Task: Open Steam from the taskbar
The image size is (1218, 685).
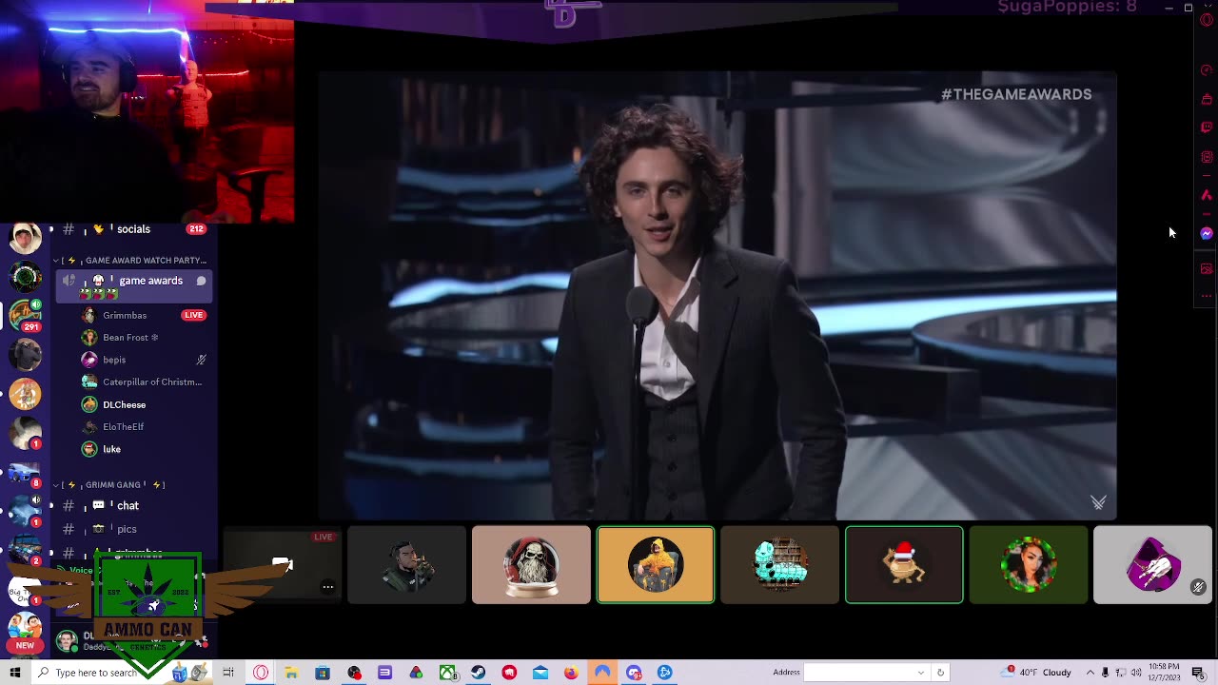Action: tap(479, 673)
